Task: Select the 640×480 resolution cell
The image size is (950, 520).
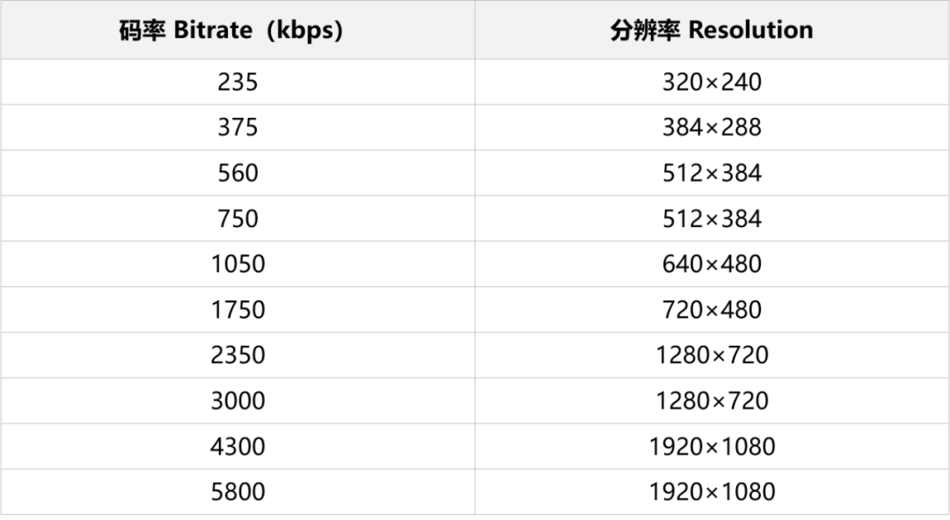Action: 712,264
